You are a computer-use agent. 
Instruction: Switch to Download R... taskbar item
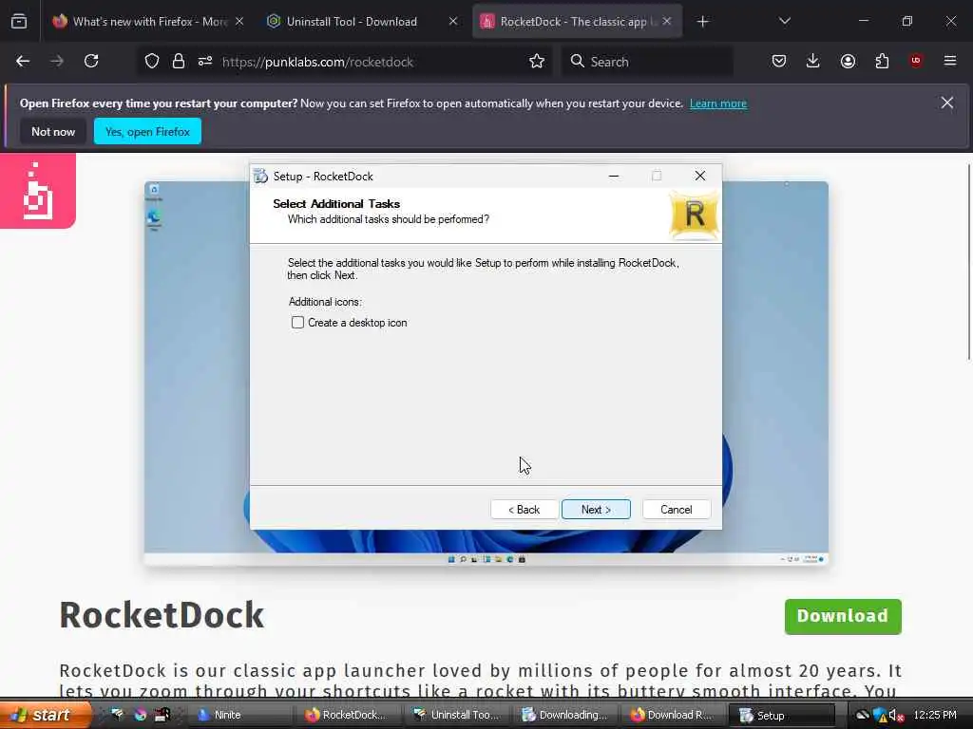[672, 716]
